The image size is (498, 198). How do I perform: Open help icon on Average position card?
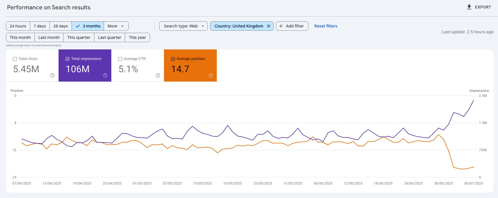[211, 75]
